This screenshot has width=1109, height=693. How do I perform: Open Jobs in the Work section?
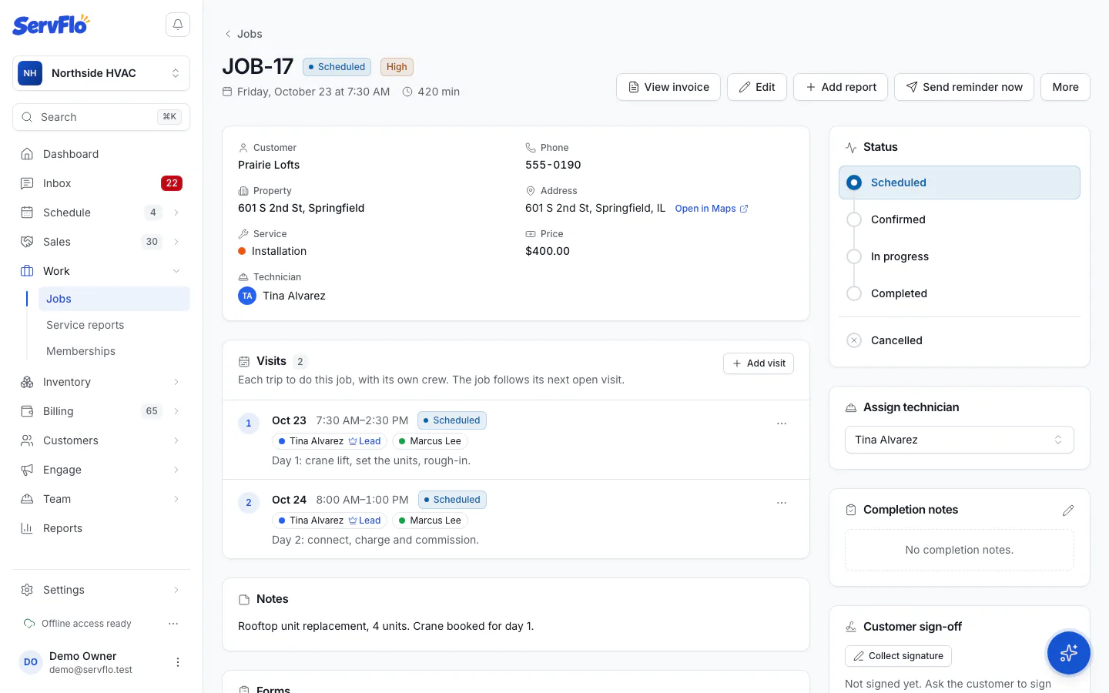pyautogui.click(x=114, y=299)
